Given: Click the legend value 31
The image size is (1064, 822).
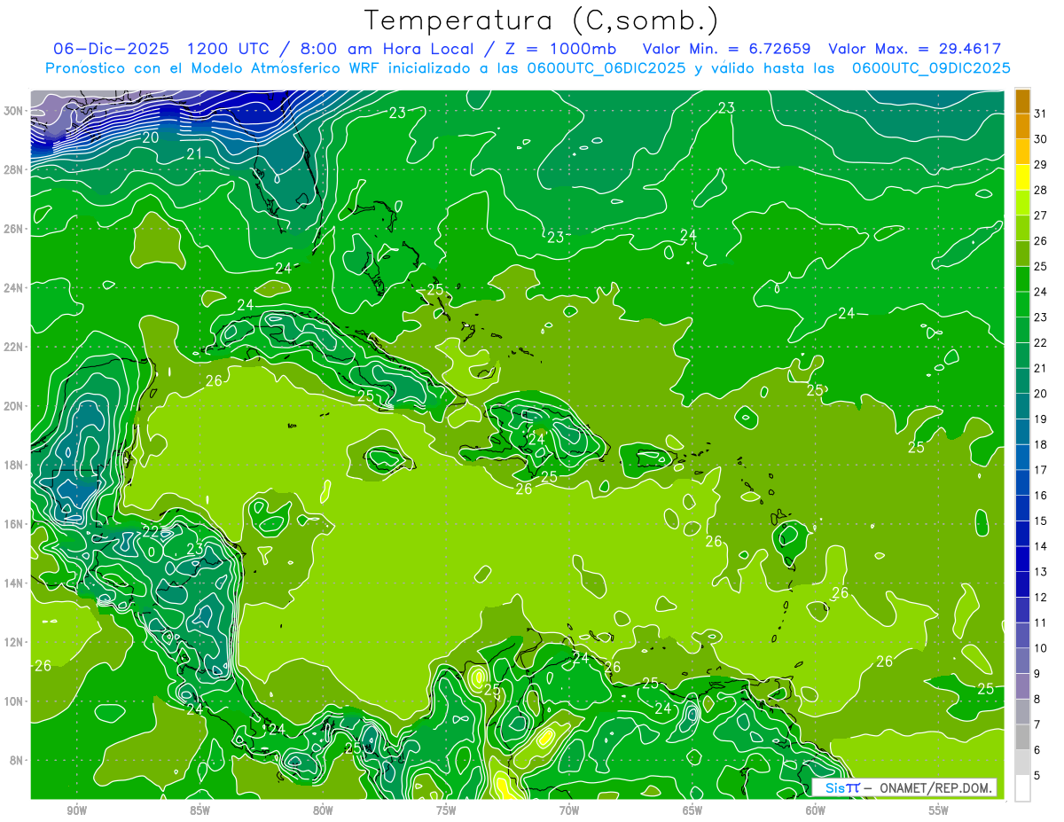Looking at the screenshot, I should (x=1040, y=114).
